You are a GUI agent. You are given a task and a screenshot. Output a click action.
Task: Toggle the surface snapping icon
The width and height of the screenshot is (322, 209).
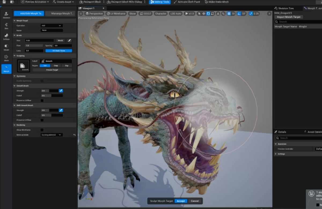[x=223, y=14]
